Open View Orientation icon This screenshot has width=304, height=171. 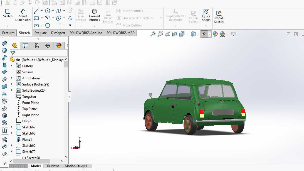[x=182, y=34]
